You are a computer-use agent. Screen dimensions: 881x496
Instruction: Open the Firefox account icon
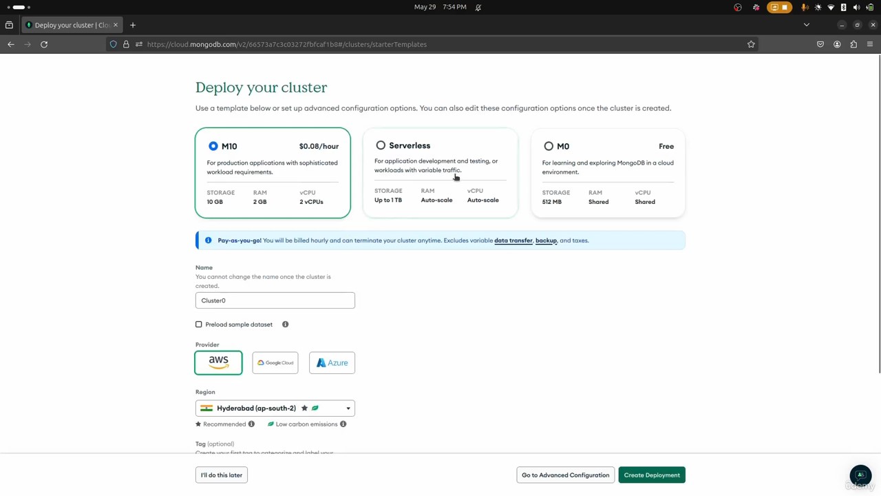coord(837,44)
